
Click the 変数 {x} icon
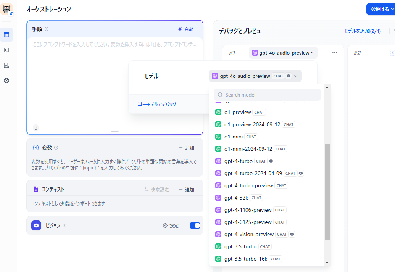[x=36, y=148]
